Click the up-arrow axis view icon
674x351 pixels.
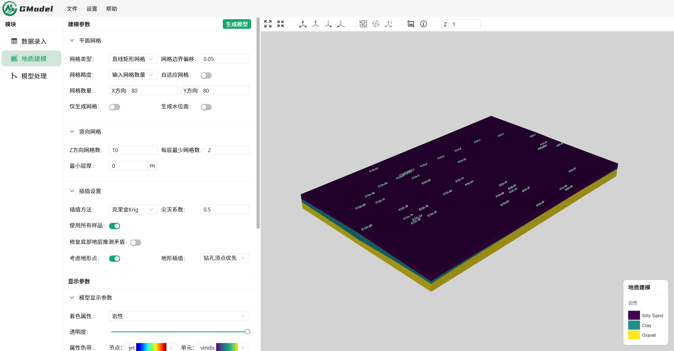click(x=315, y=24)
